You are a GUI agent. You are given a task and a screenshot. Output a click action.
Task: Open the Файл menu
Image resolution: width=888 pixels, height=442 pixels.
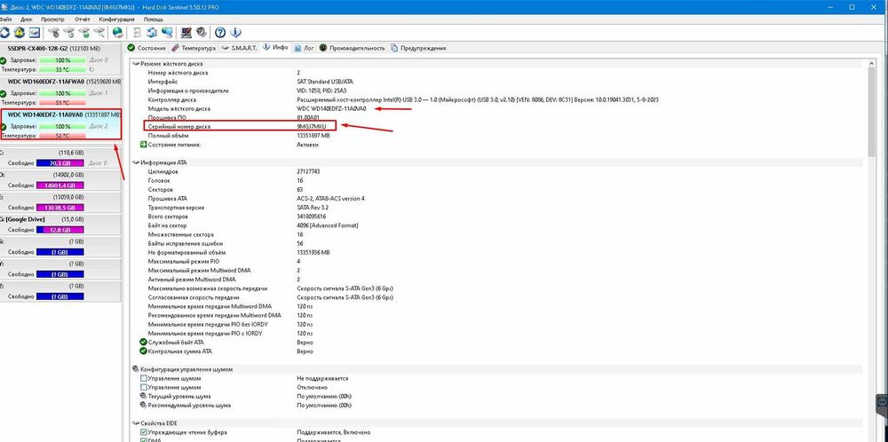tap(5, 20)
